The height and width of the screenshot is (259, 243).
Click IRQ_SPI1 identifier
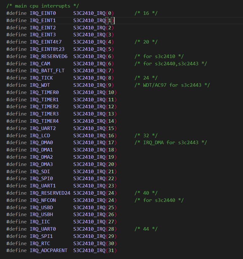(x=41, y=236)
